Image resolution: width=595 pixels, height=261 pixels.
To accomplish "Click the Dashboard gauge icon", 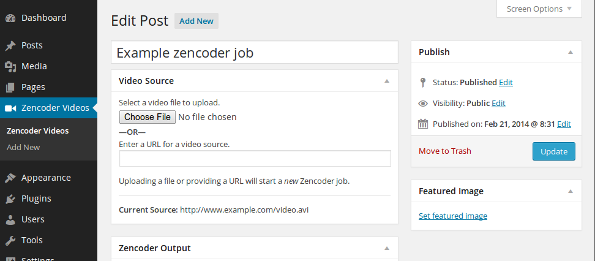I will pos(10,18).
